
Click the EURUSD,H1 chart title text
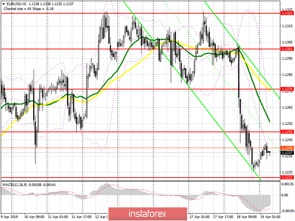point(17,4)
